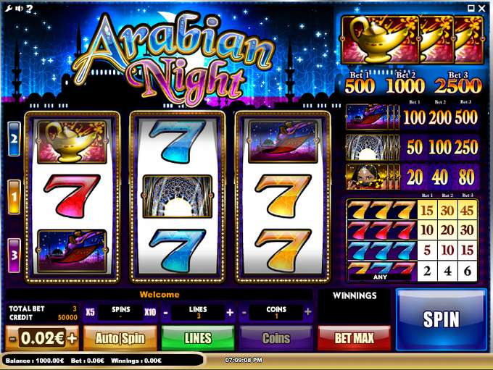Decrease the coins count
This screenshot has width=493, height=370.
(244, 313)
